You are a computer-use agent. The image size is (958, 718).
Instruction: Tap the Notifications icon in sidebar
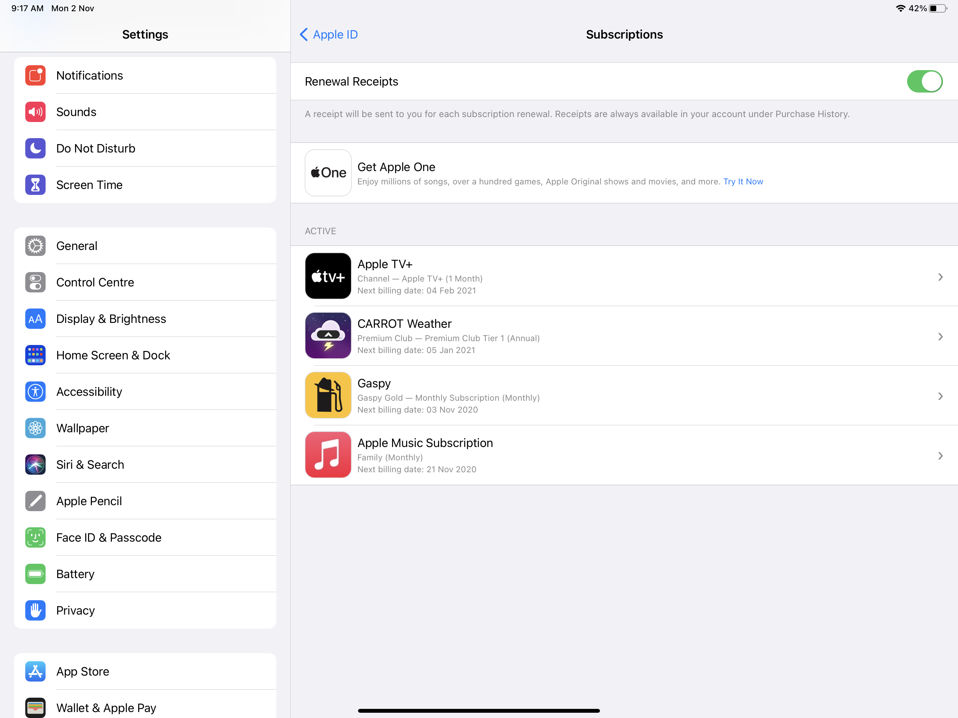point(35,75)
